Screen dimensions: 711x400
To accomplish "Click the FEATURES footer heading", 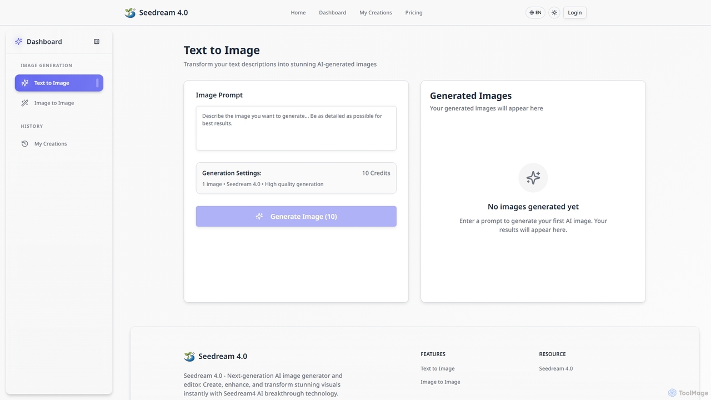I will (x=433, y=354).
